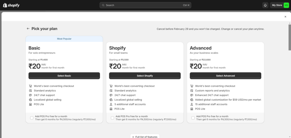Tick POS Pro add-on for Advanced plan
This screenshot has width=291, height=138.
point(193,118)
